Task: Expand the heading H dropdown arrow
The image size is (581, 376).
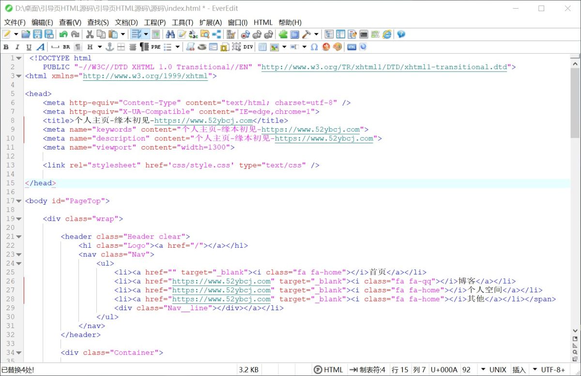Action: click(100, 47)
